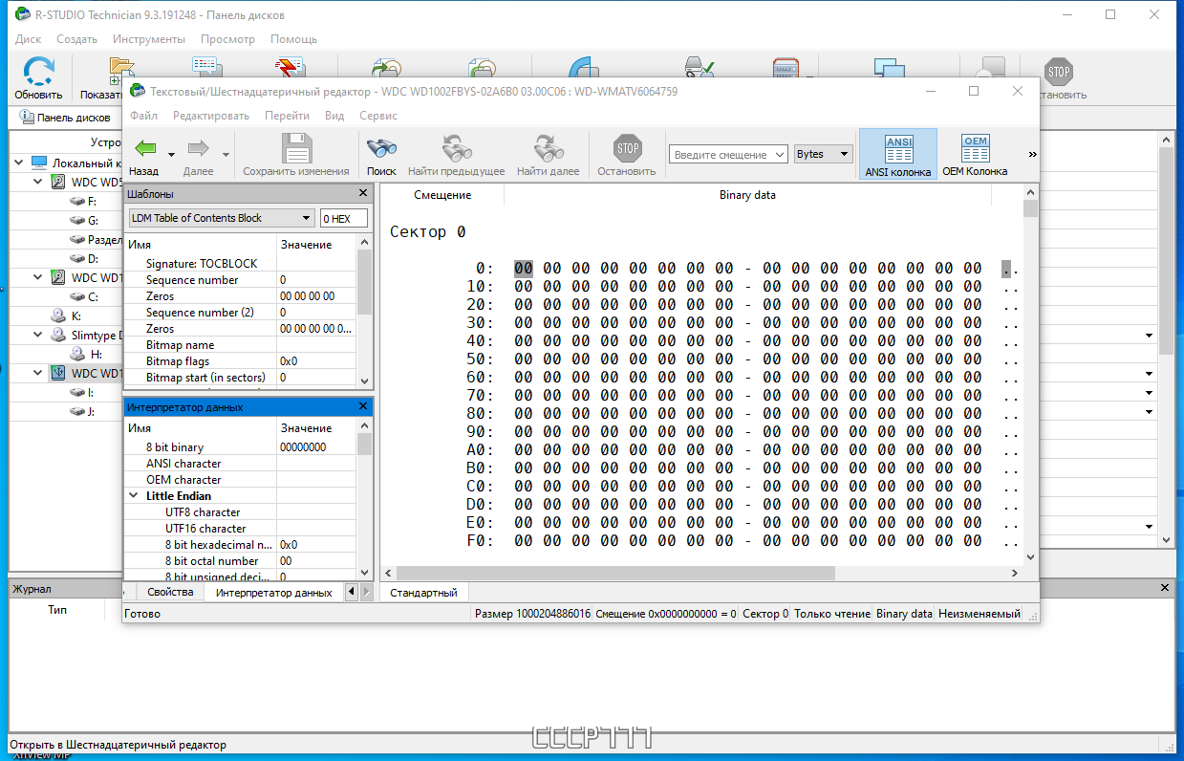Open the Перейти menu
This screenshot has height=761, width=1184.
(287, 116)
